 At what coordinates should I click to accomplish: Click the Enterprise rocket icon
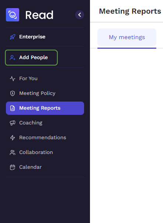pos(13,37)
